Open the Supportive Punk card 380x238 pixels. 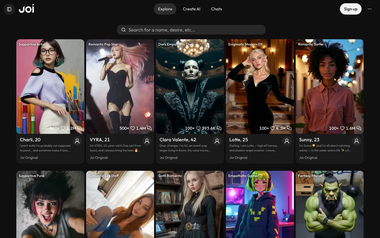pos(50,204)
